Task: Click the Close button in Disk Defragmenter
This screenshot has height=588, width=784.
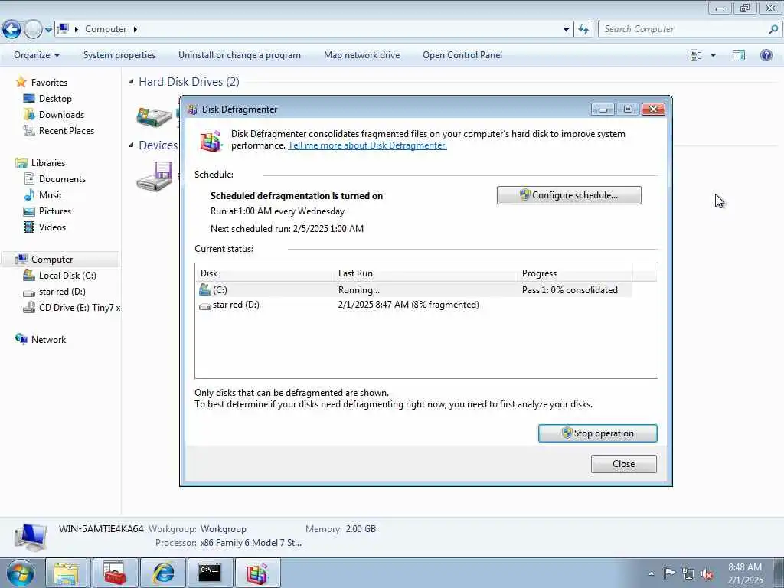Action: [x=623, y=463]
